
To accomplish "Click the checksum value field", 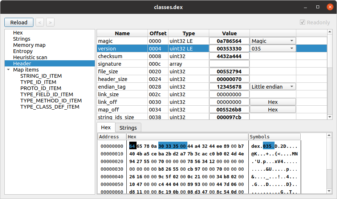I will 229,56.
